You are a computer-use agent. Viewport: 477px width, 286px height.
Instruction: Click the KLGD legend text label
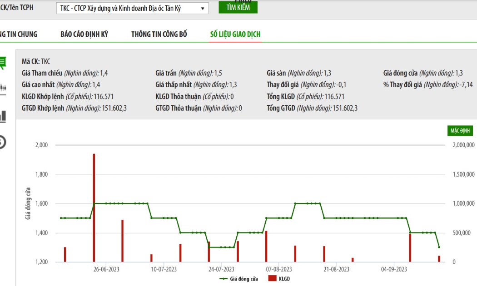tap(284, 279)
